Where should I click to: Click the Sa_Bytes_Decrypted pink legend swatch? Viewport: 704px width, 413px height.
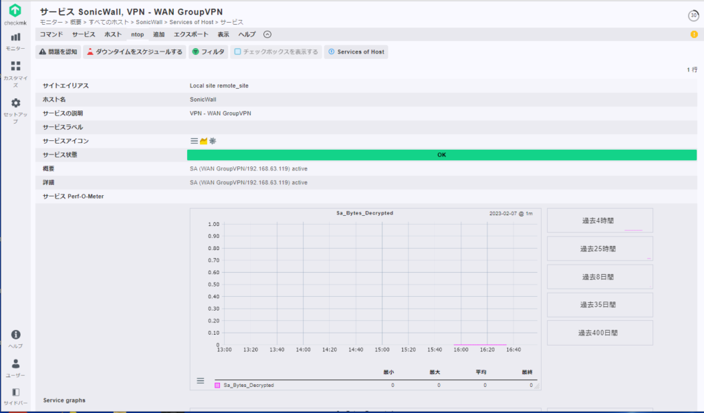click(217, 385)
